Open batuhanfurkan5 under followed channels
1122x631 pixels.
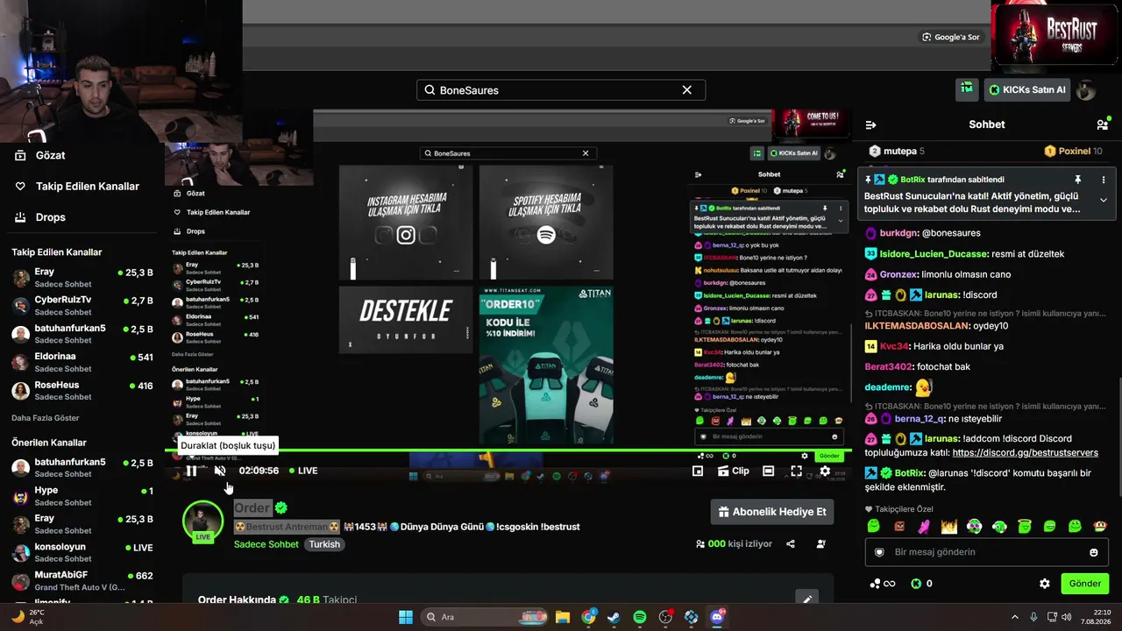[82, 334]
